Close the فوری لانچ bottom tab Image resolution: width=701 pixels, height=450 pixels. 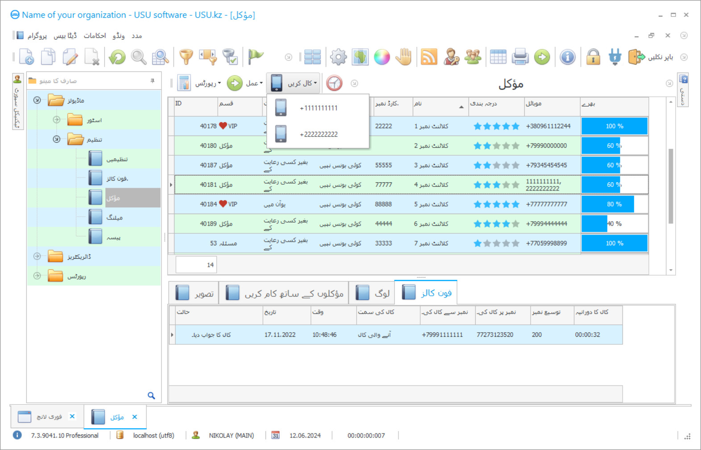[x=72, y=417]
